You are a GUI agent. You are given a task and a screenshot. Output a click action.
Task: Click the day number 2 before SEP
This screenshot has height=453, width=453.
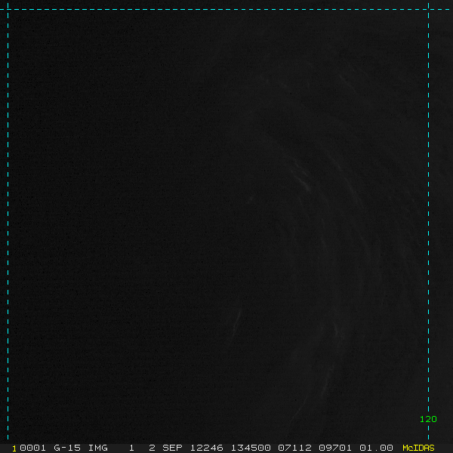point(152,448)
